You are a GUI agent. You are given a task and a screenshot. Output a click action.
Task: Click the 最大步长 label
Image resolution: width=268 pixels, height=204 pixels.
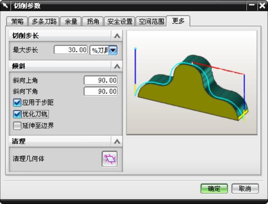tap(25, 50)
